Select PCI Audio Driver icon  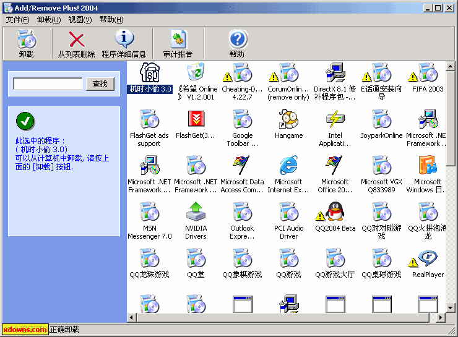coord(288,211)
